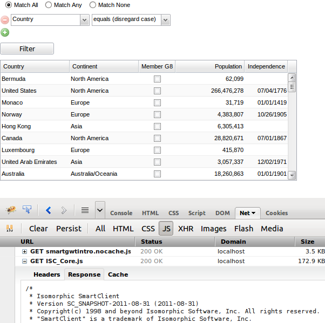Switch to the Console tab

121,213
